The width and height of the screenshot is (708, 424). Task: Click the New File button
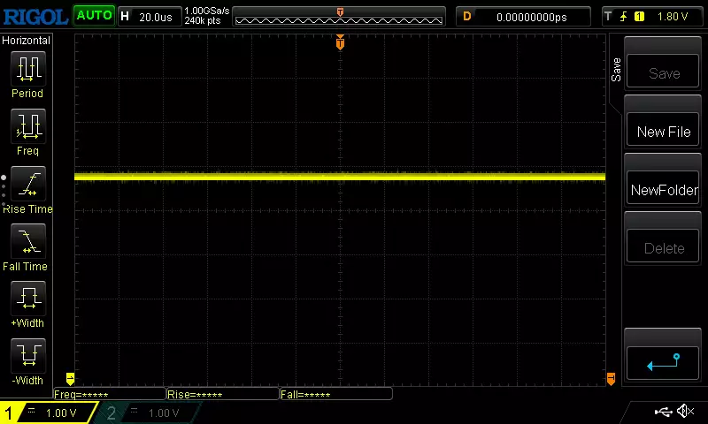(x=662, y=132)
